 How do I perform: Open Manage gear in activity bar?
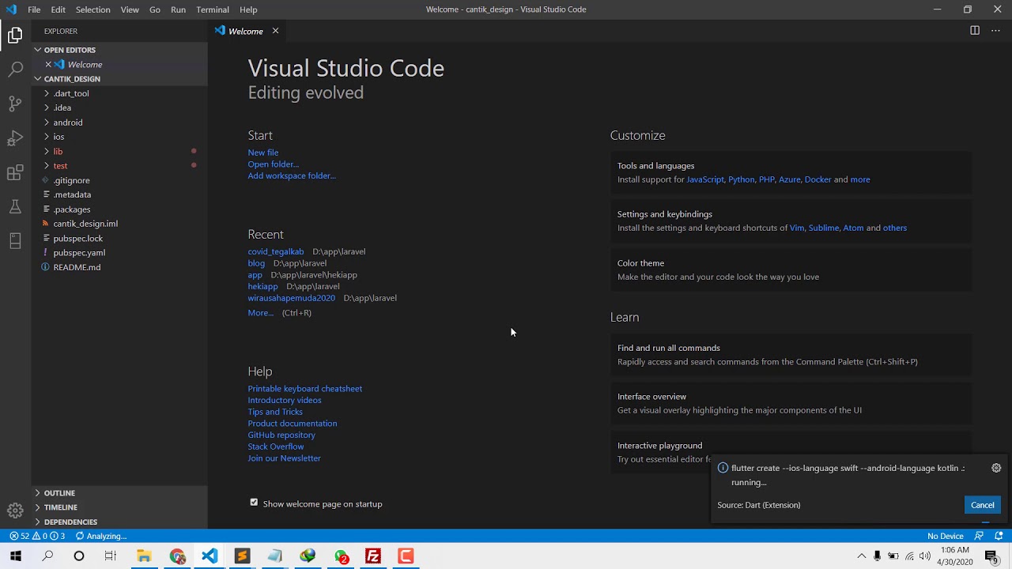tap(15, 510)
